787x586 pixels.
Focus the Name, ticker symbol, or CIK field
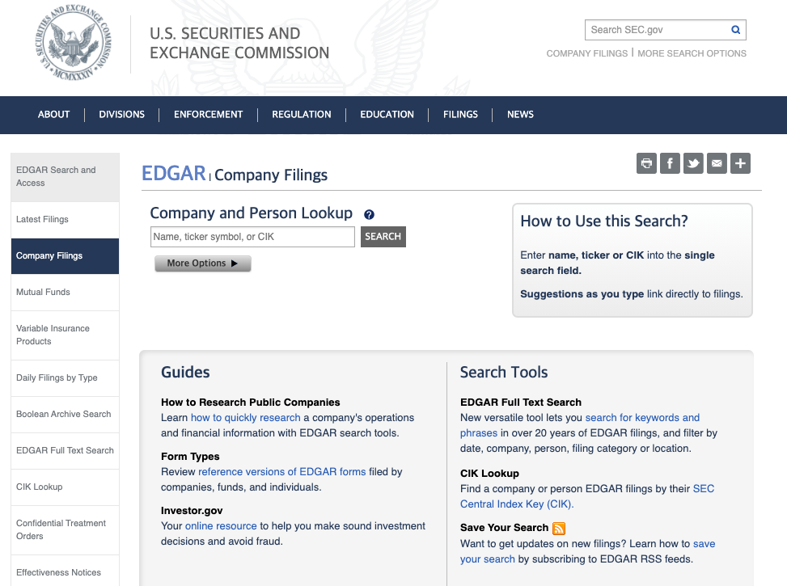pyautogui.click(x=252, y=237)
